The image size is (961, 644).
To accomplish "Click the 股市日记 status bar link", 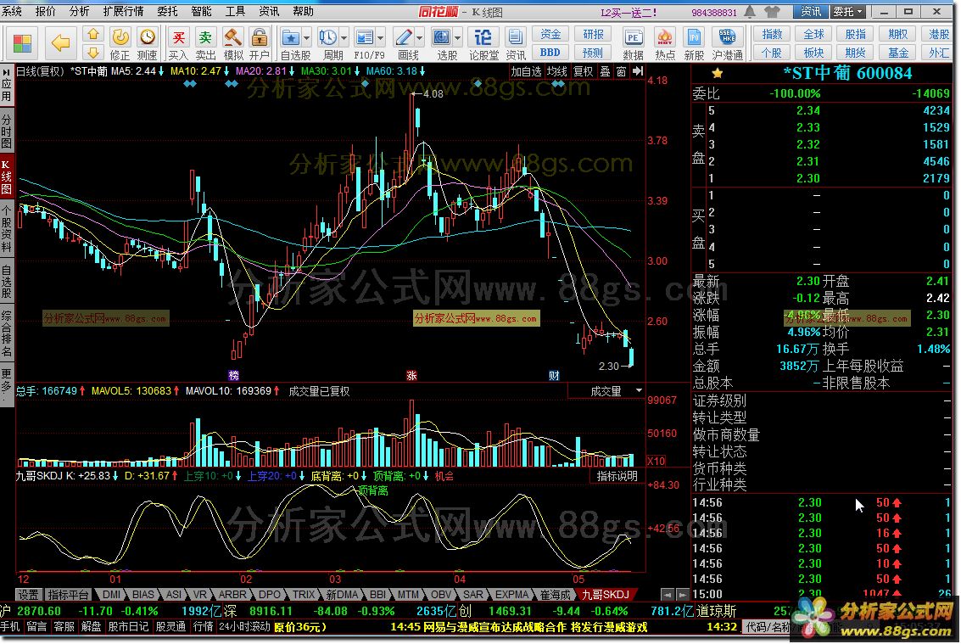I will point(129,627).
